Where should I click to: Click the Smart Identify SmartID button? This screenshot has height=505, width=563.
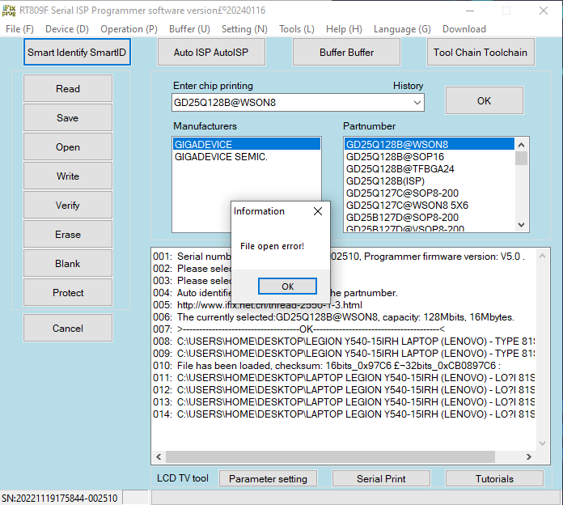(78, 53)
